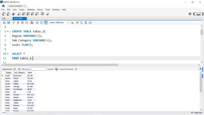Image resolution: width=204 pixels, height=115 pixels.
Task: Open the Scripting menu
Action: point(56,10)
